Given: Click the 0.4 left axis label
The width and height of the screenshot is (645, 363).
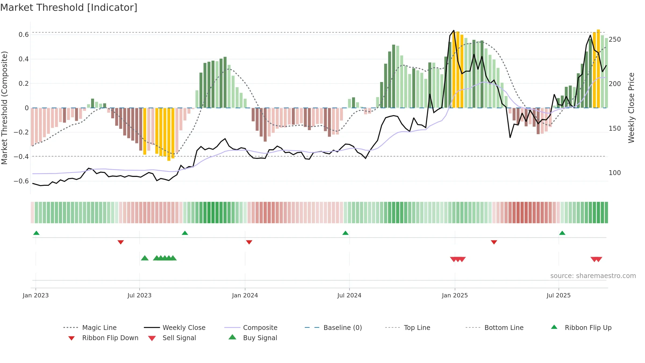Looking at the screenshot, I should click(x=24, y=59).
